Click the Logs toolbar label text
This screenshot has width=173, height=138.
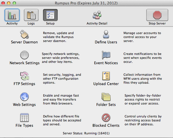coord(31,24)
